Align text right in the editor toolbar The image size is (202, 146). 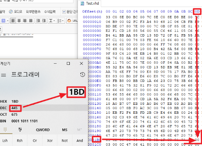tap(25, 21)
